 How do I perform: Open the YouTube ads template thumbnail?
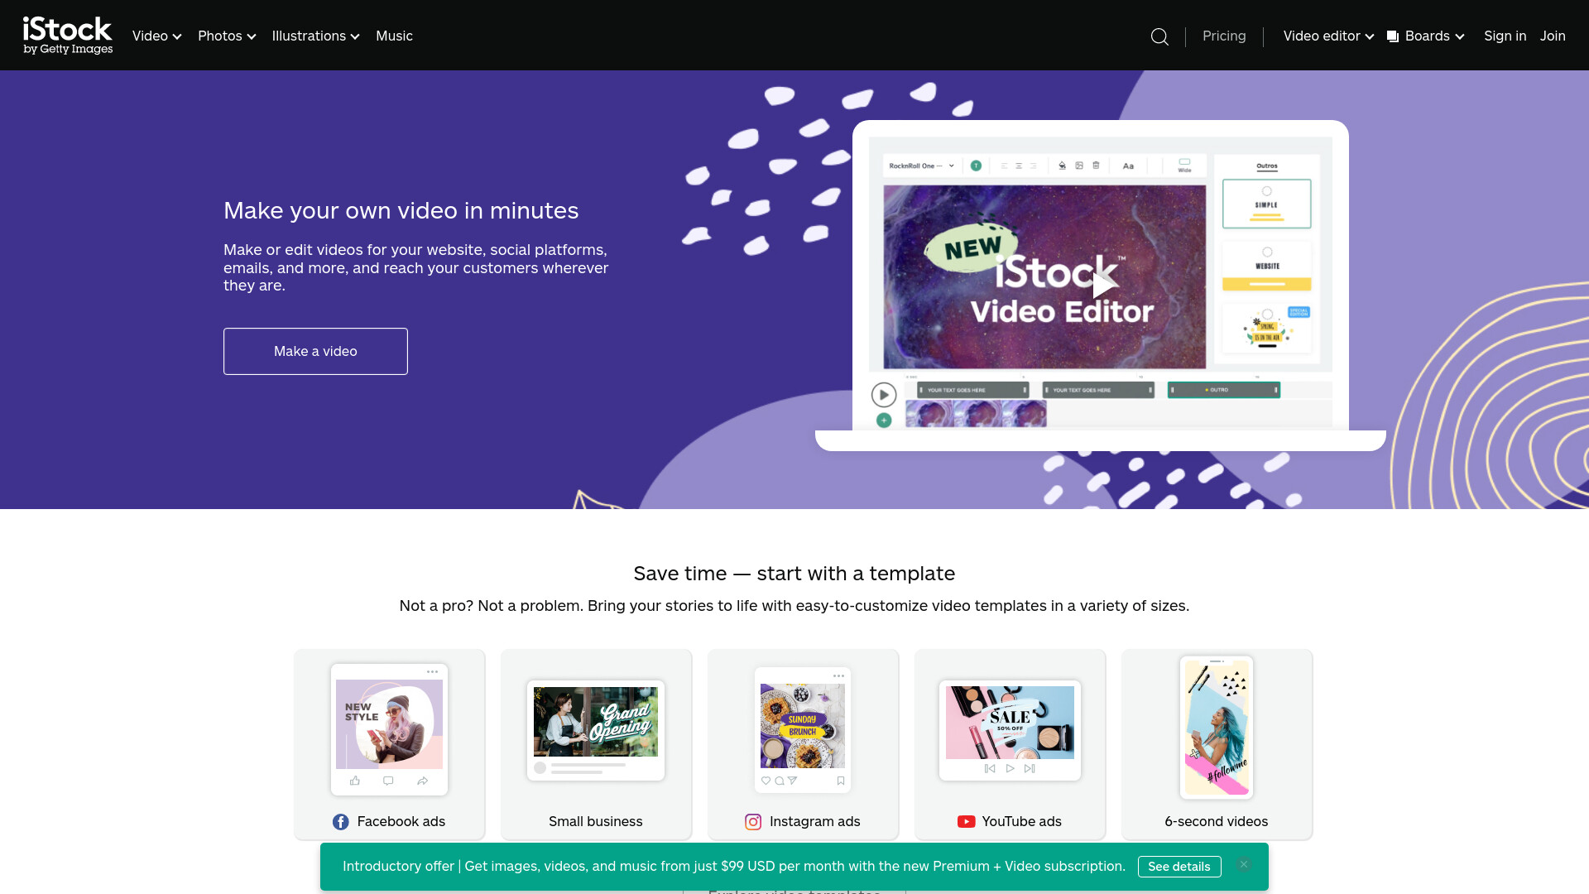[x=1010, y=730]
